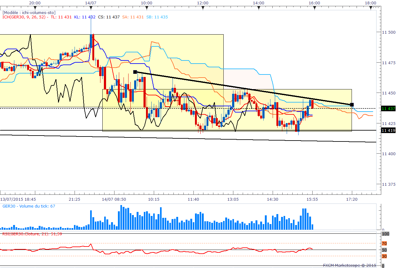Click the 17:20 label on bottom axis
The width and height of the screenshot is (399, 268).
click(x=352, y=199)
